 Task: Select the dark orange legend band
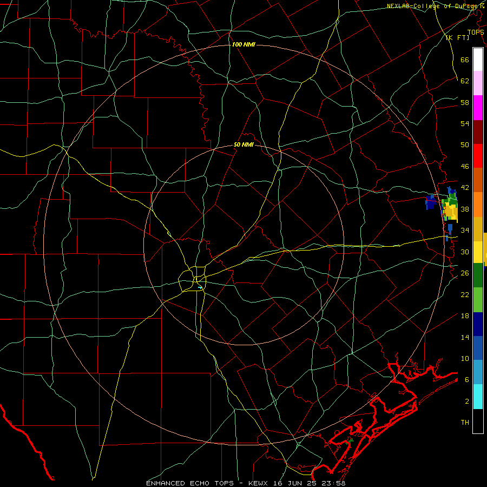click(478, 180)
